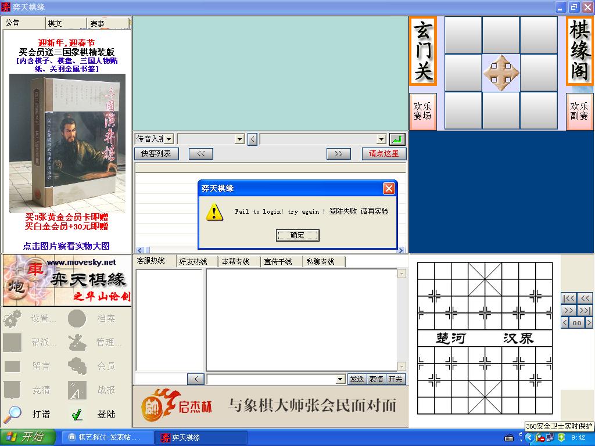Click the warning icon in the dialog
This screenshot has height=446, width=595.
pos(214,211)
